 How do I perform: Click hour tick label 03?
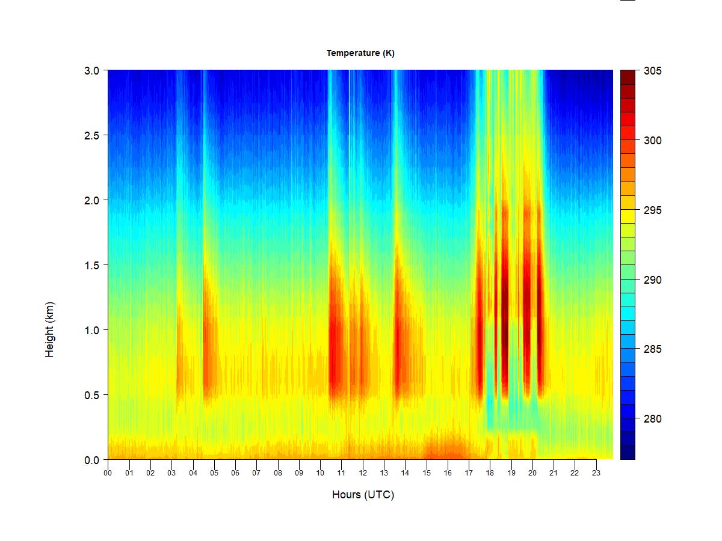(171, 473)
